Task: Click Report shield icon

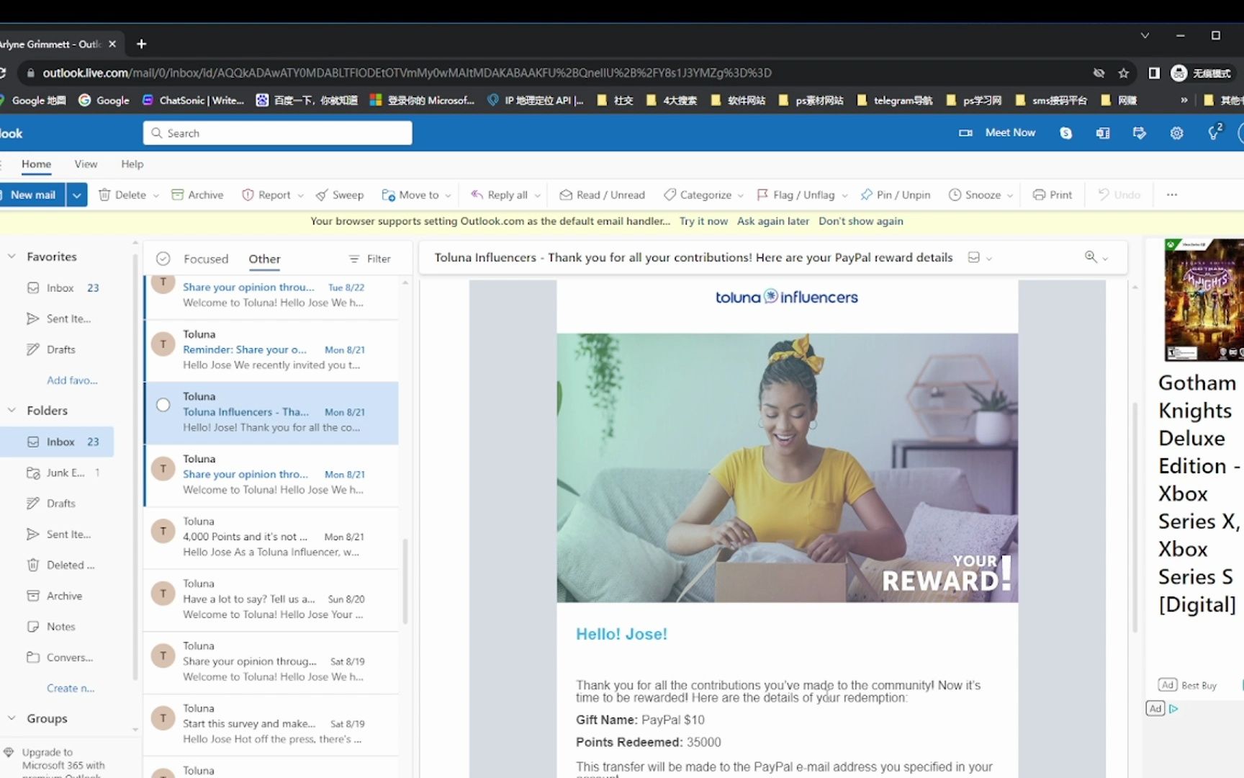Action: point(248,194)
